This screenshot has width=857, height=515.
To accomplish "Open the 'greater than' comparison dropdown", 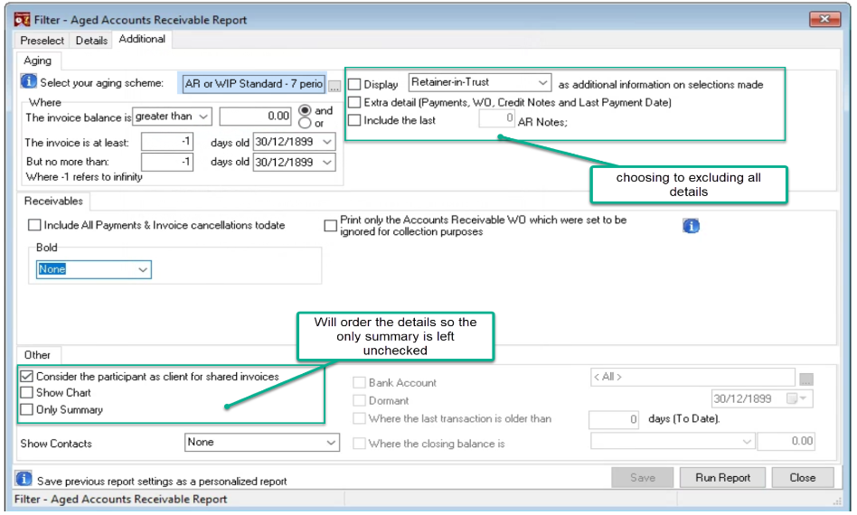I will [x=202, y=117].
